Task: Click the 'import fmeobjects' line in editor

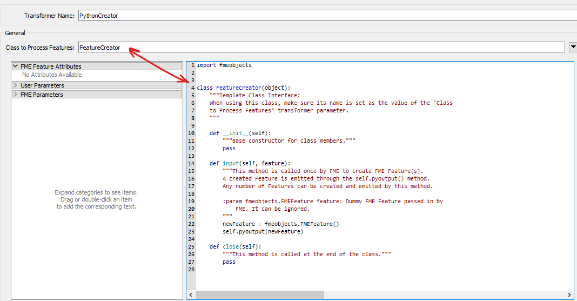Action: click(x=224, y=65)
